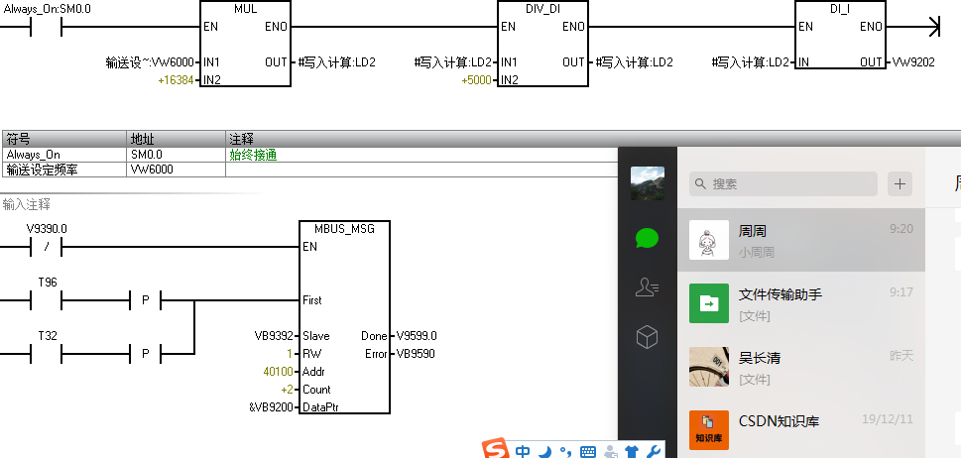Open the WeChat chats icon in sidebar

coord(647,238)
